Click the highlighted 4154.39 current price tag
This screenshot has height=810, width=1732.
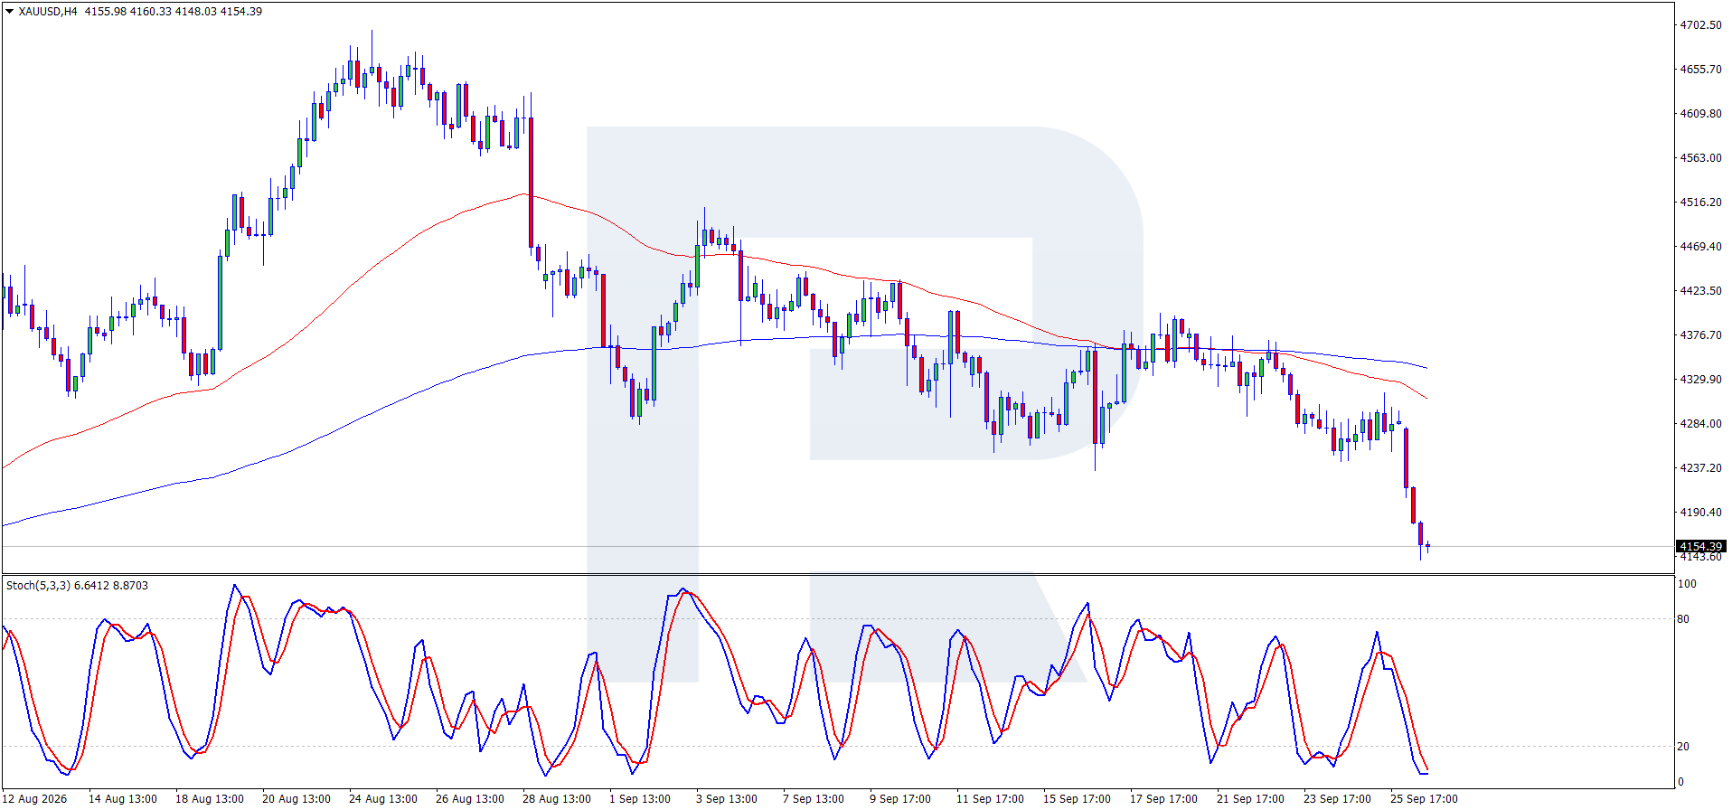click(x=1701, y=546)
